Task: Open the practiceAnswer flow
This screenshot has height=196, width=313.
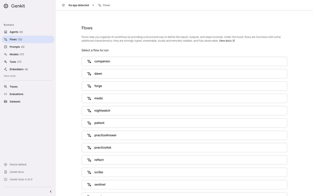Action: coord(184,135)
